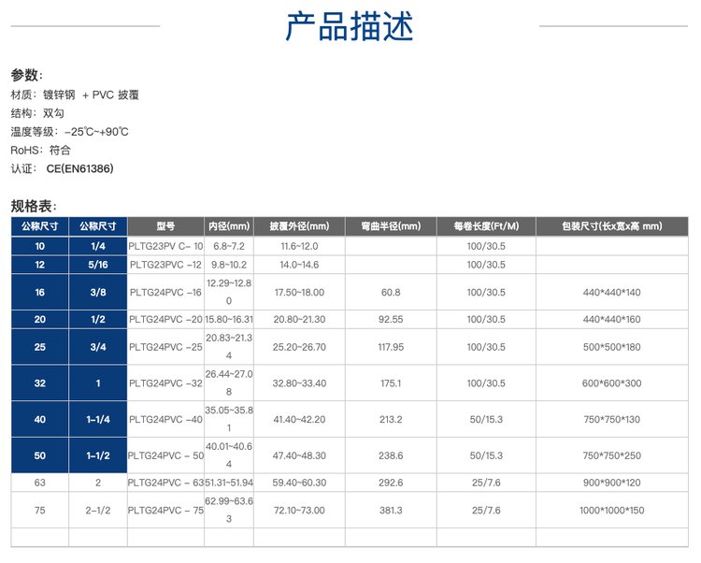Select the 59.40~60.30 outer diameter cell
Image resolution: width=701 pixels, height=563 pixels.
(x=299, y=483)
